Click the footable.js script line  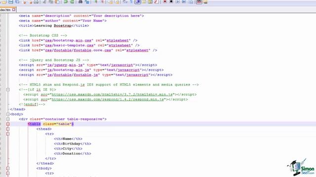pyautogui.click(x=95, y=75)
